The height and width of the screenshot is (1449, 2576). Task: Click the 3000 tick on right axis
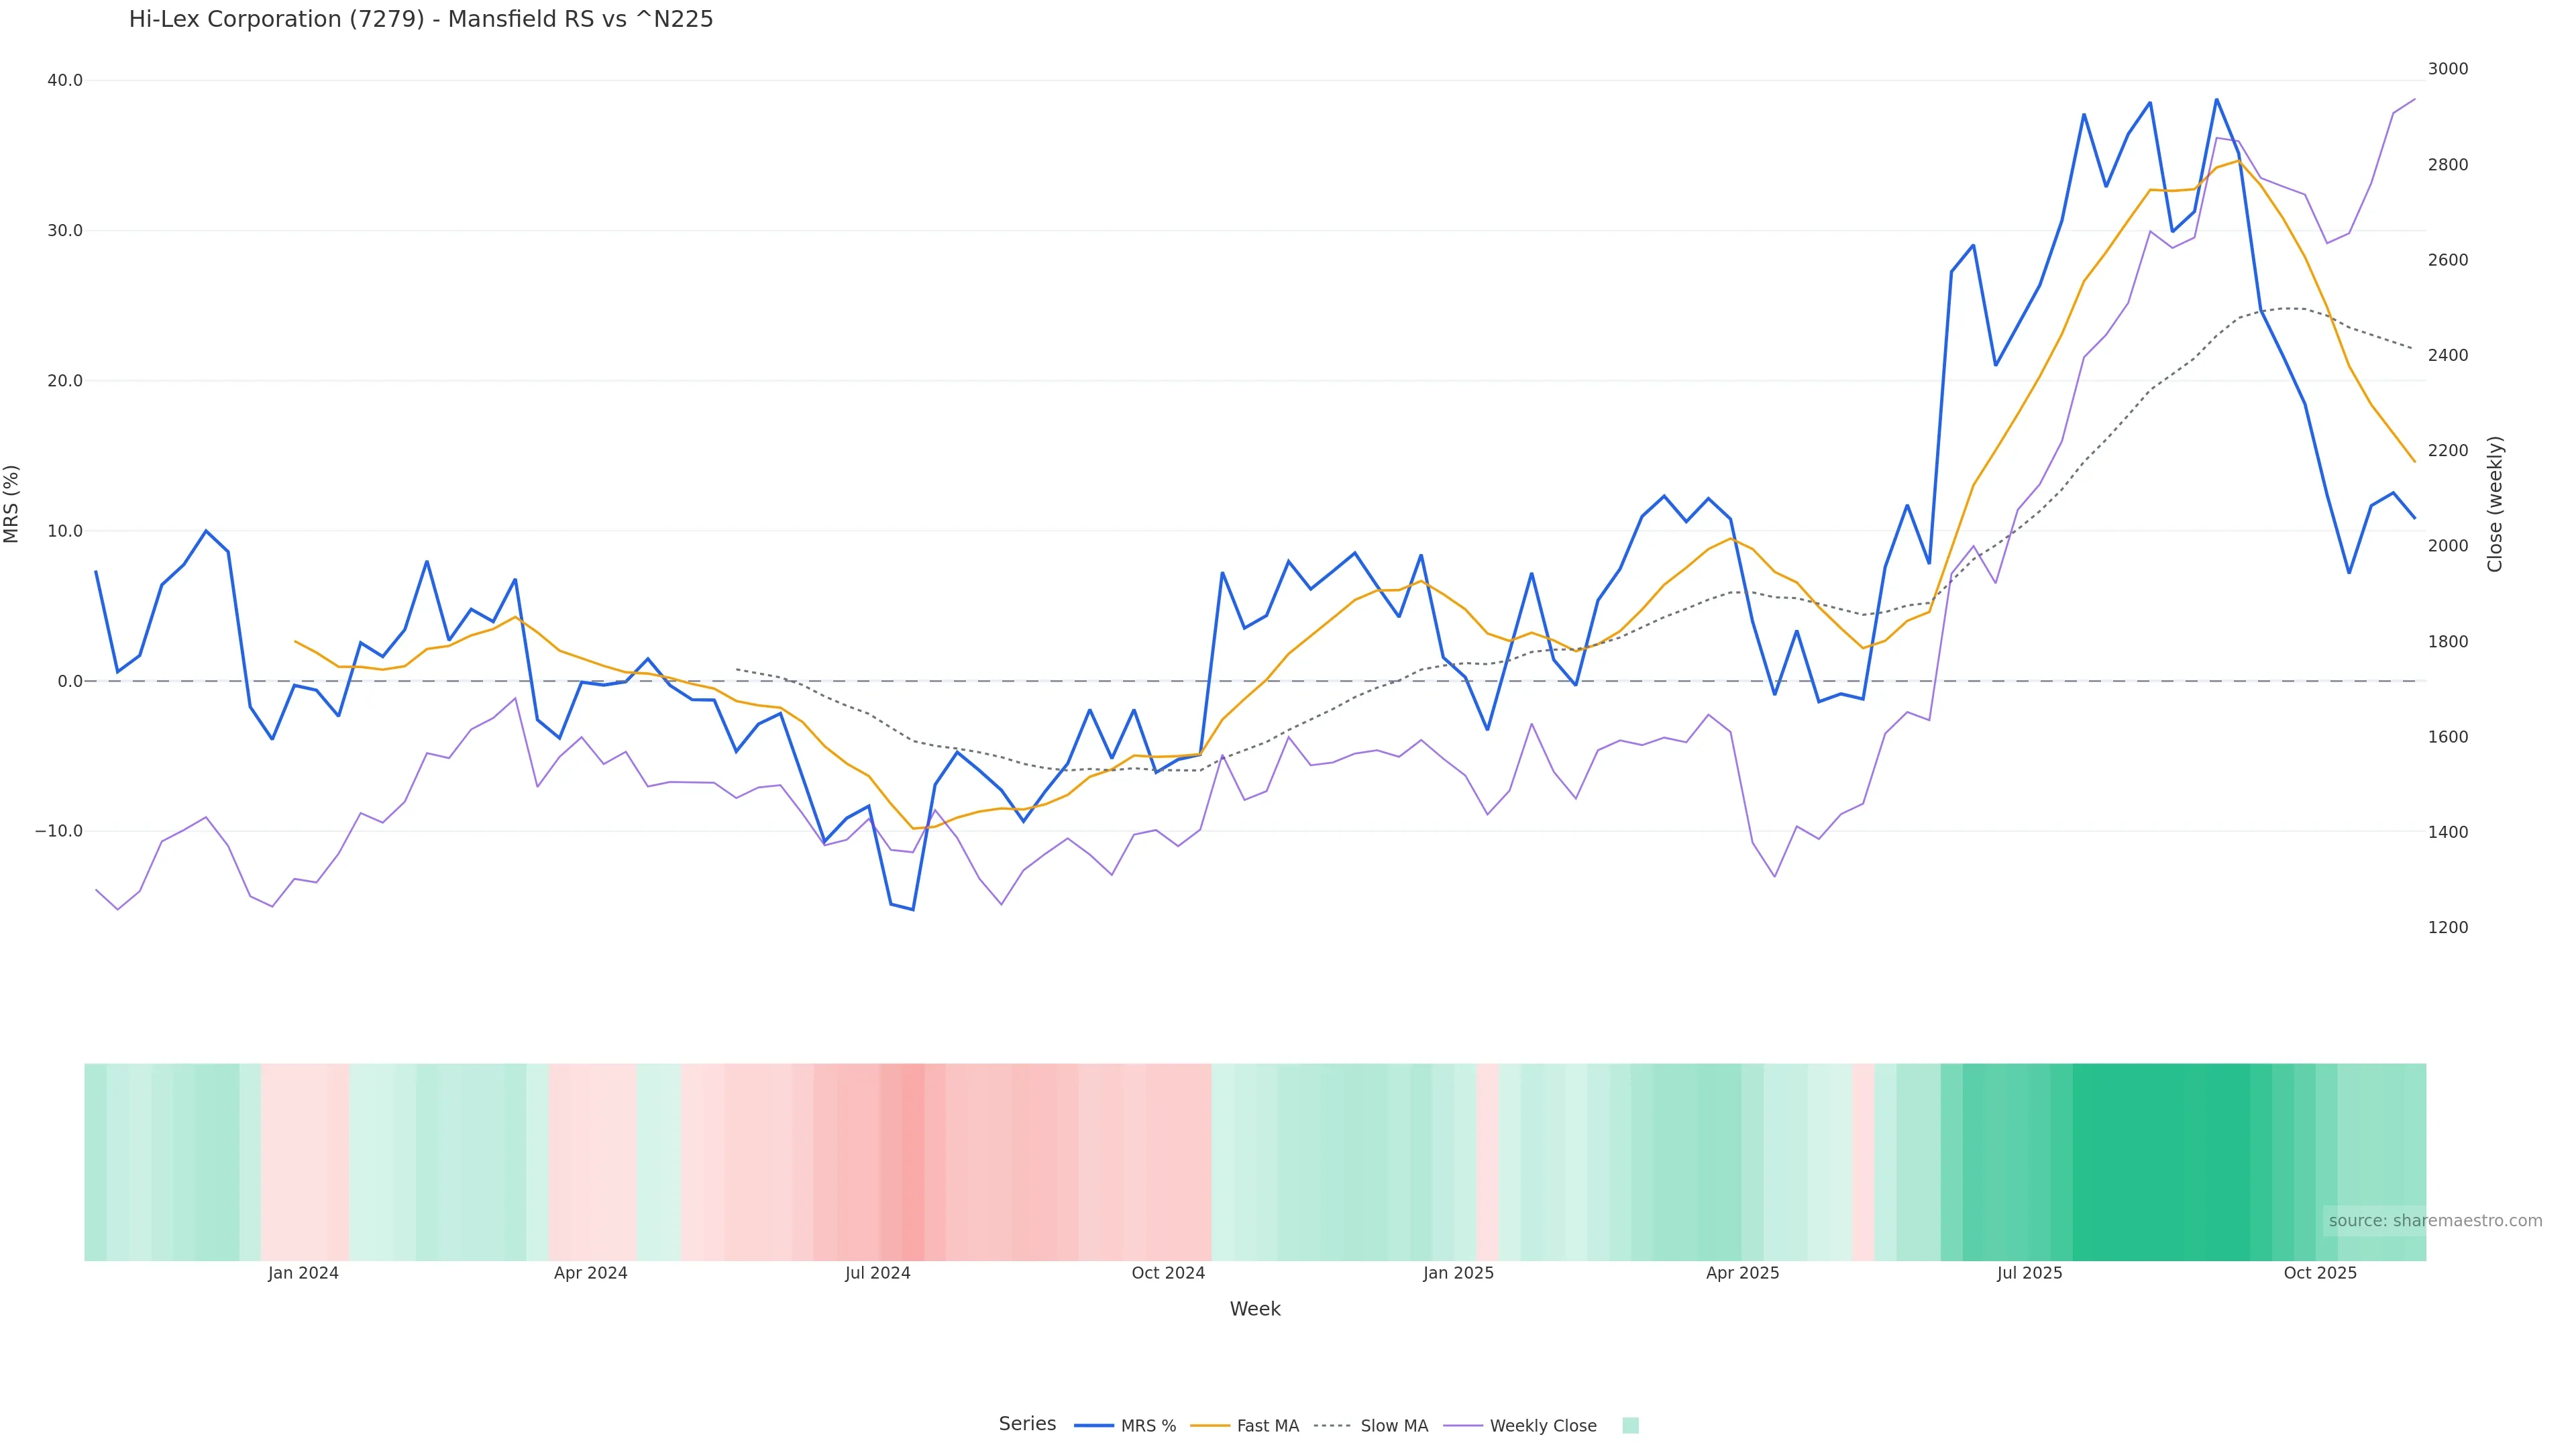tap(2447, 69)
